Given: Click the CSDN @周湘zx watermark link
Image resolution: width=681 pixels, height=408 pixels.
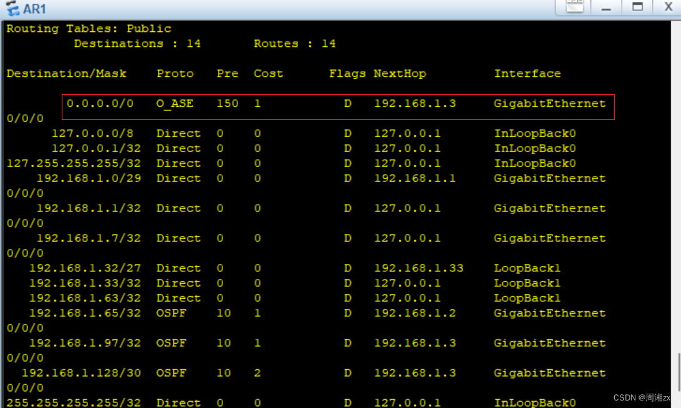Looking at the screenshot, I should click(639, 397).
